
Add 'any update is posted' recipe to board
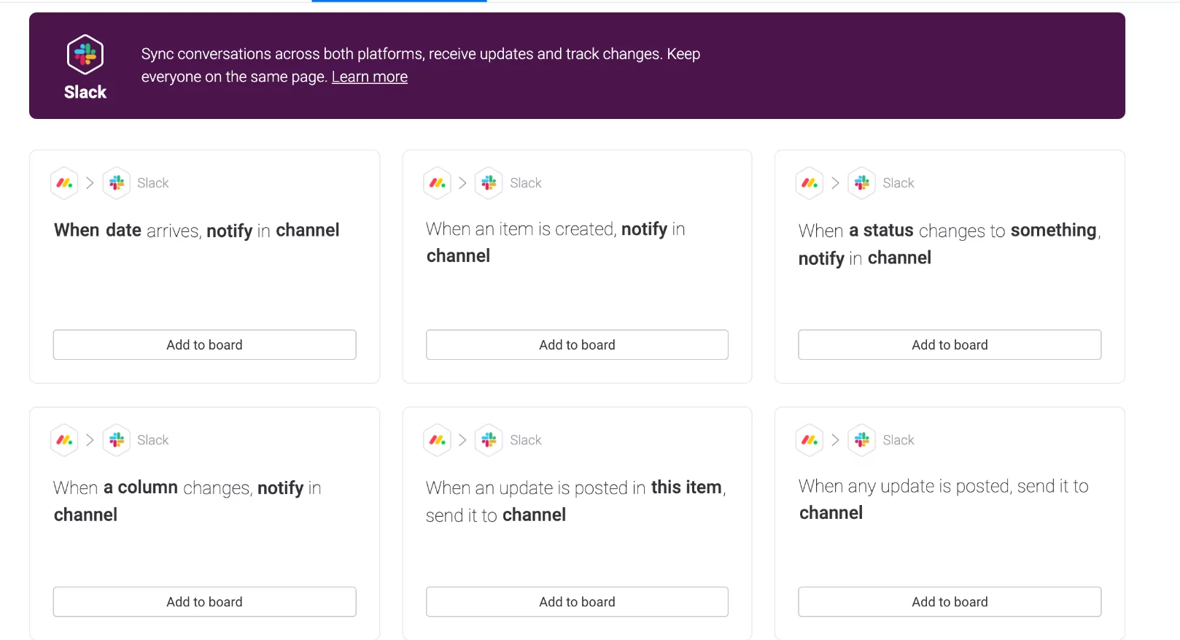point(950,601)
